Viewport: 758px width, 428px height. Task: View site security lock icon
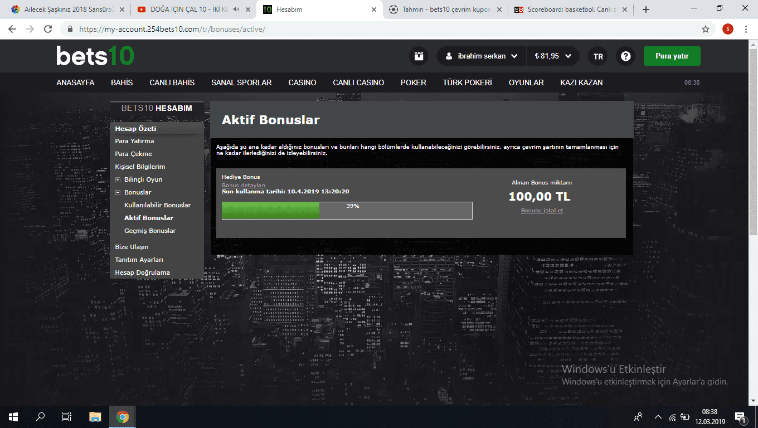tap(70, 29)
